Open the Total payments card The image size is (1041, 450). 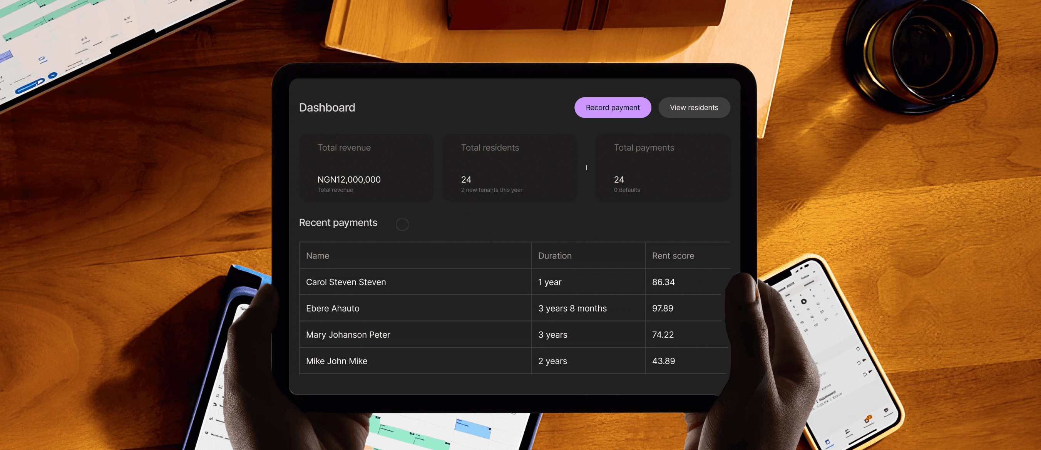662,167
